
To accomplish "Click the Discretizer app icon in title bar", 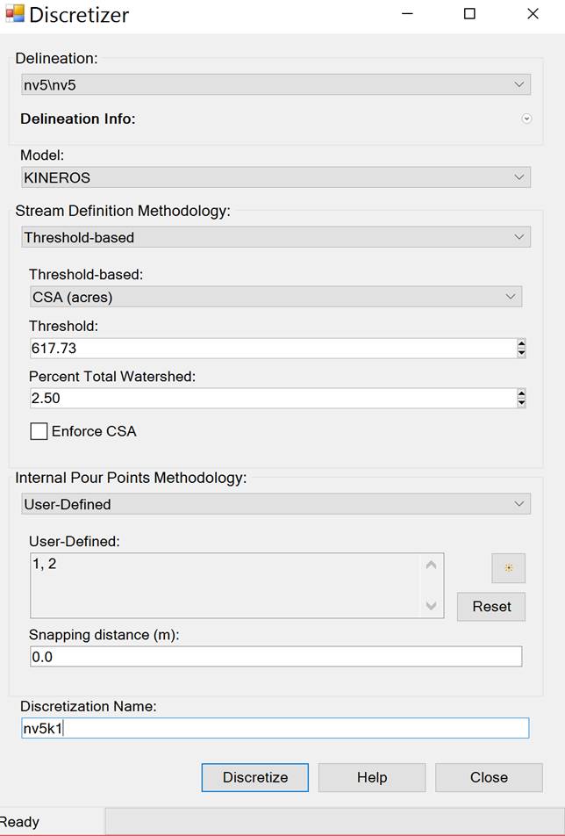I will point(14,14).
